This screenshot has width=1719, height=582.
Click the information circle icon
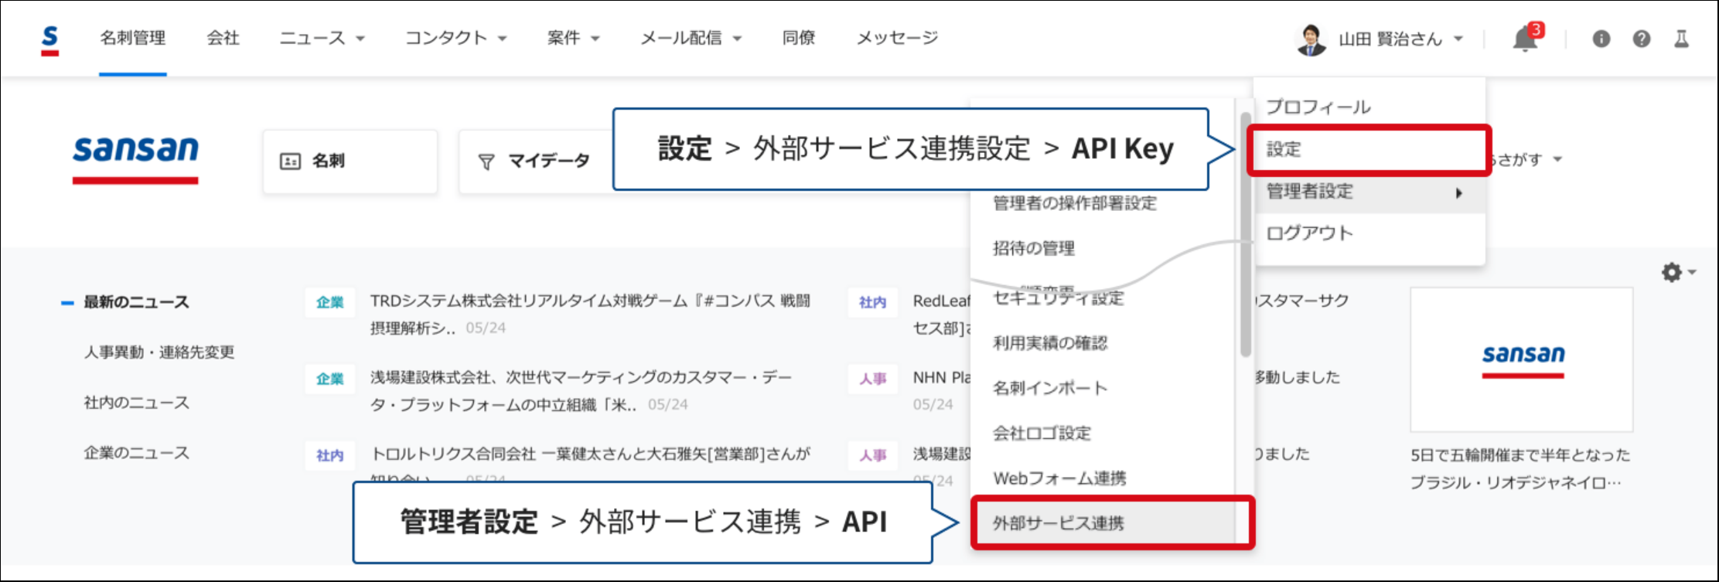(x=1601, y=39)
